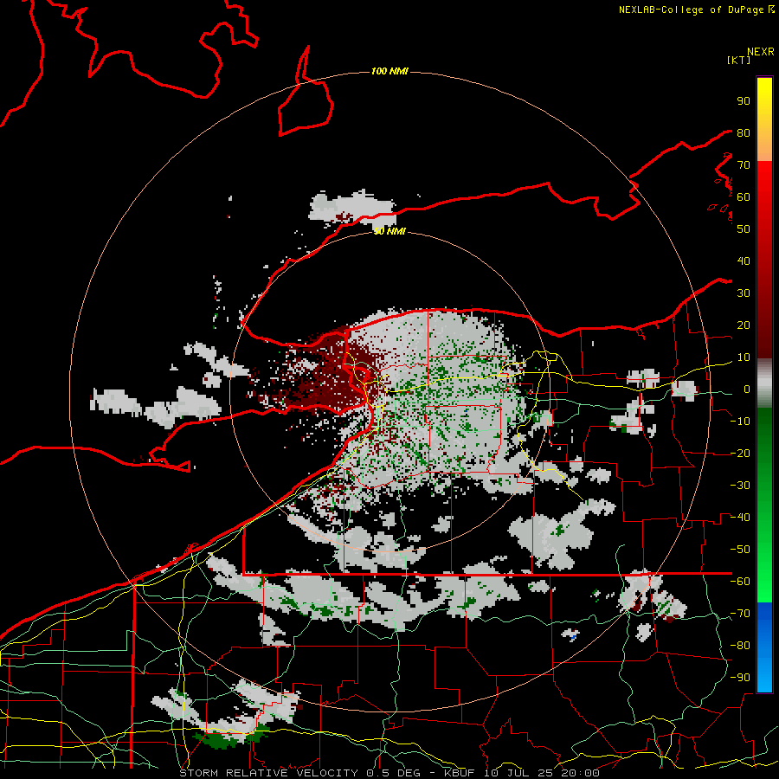Click the KT units label above color scale
Viewport: 779px width, 779px height.
[x=738, y=60]
